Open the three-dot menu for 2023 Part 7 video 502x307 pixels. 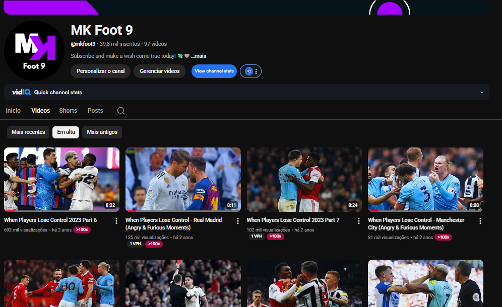pos(359,221)
